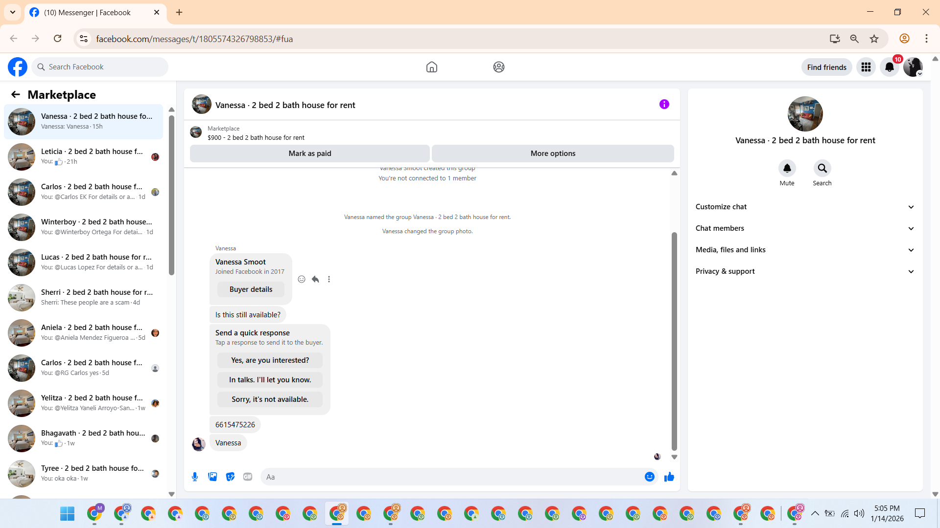Open emoji picker in message box

(x=649, y=477)
